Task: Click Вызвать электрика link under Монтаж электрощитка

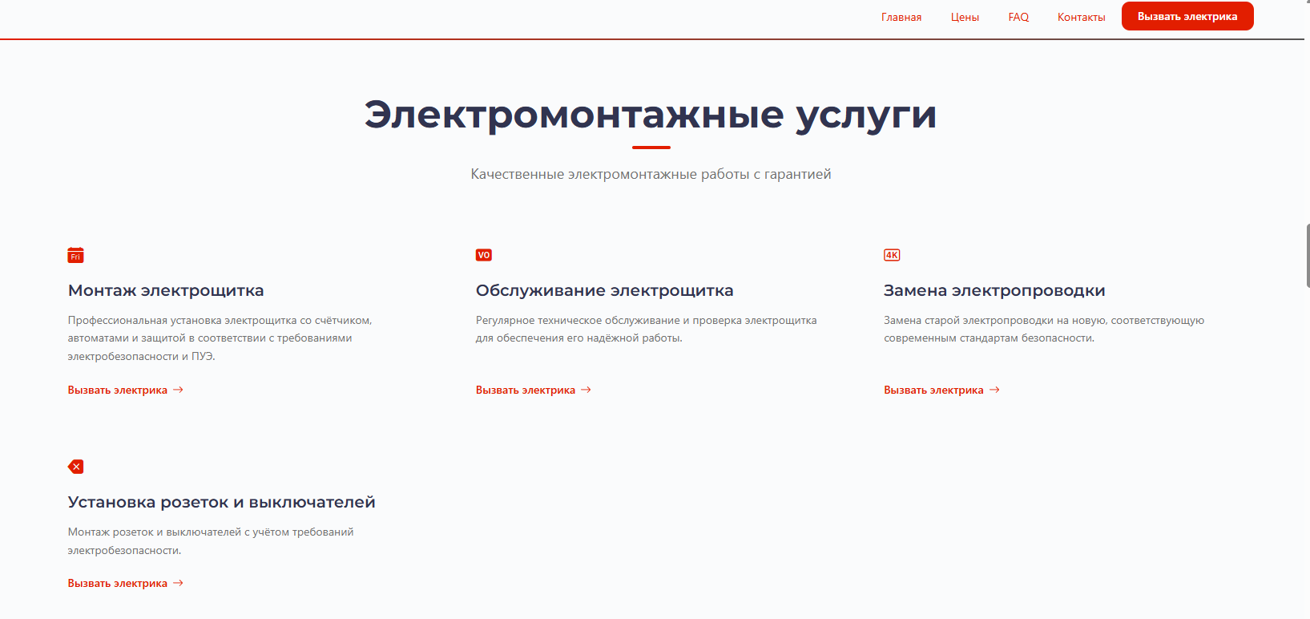Action: (x=118, y=390)
